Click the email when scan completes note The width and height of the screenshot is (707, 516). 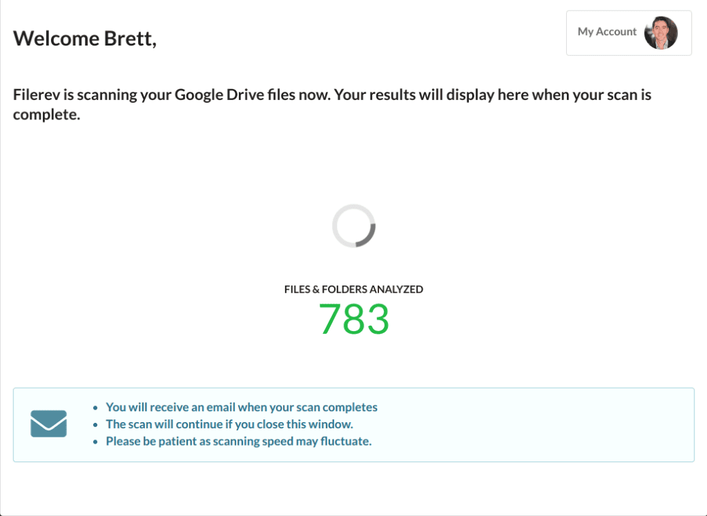242,408
